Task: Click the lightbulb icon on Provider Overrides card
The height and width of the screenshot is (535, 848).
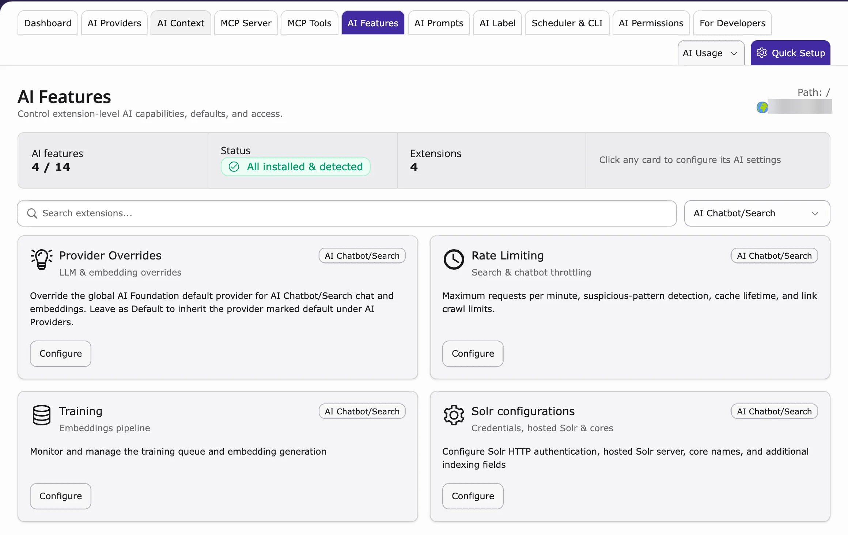Action: tap(41, 259)
